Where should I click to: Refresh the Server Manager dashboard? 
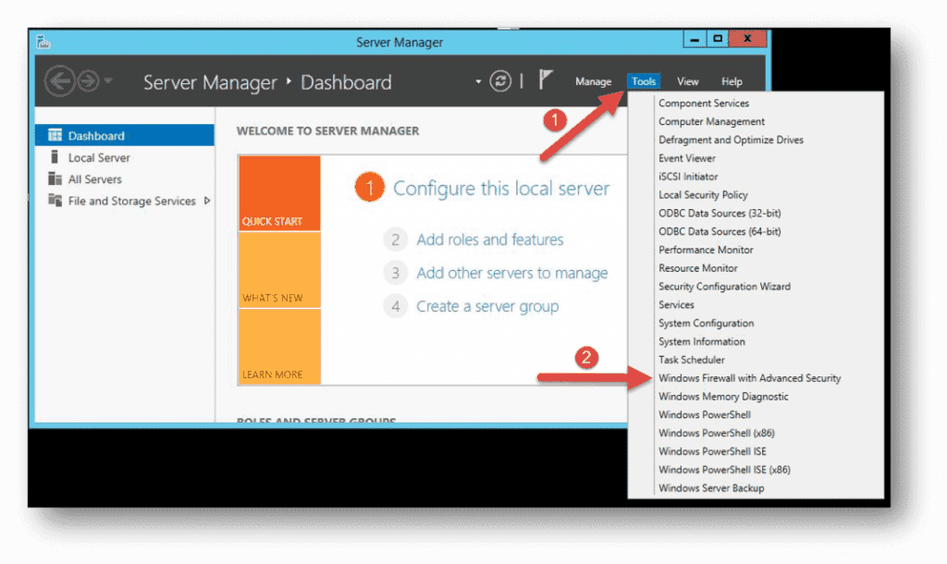[x=500, y=81]
